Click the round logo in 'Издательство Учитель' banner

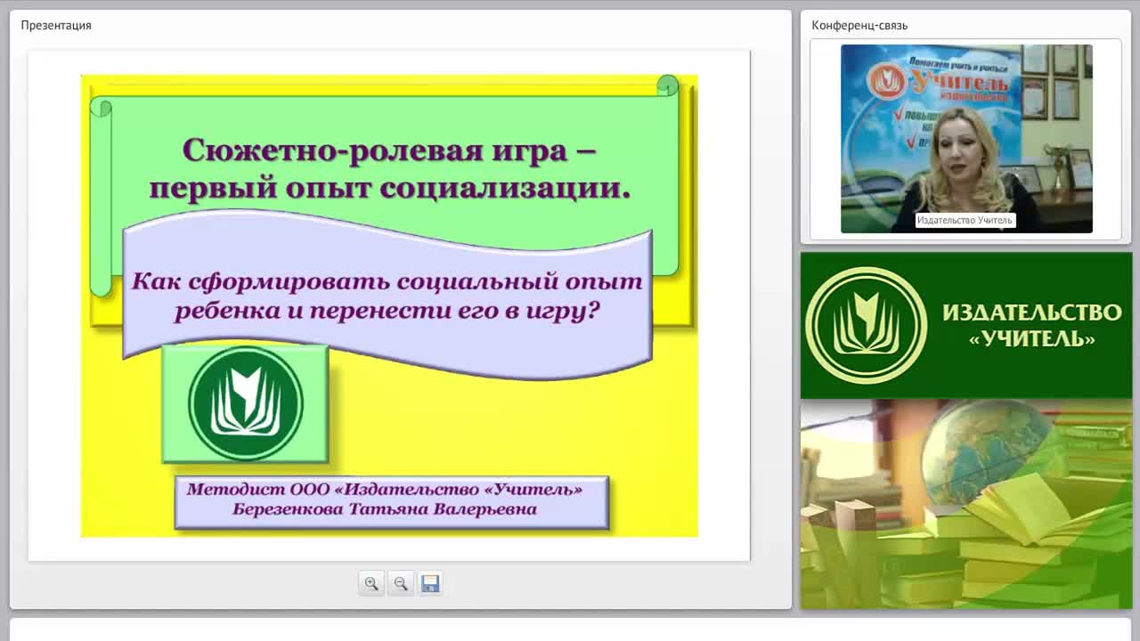[x=867, y=325]
